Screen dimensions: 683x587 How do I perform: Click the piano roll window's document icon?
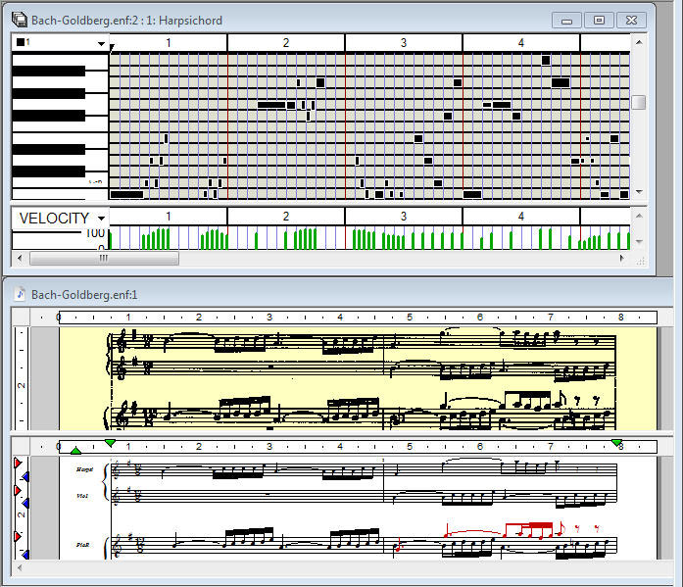pos(19,20)
